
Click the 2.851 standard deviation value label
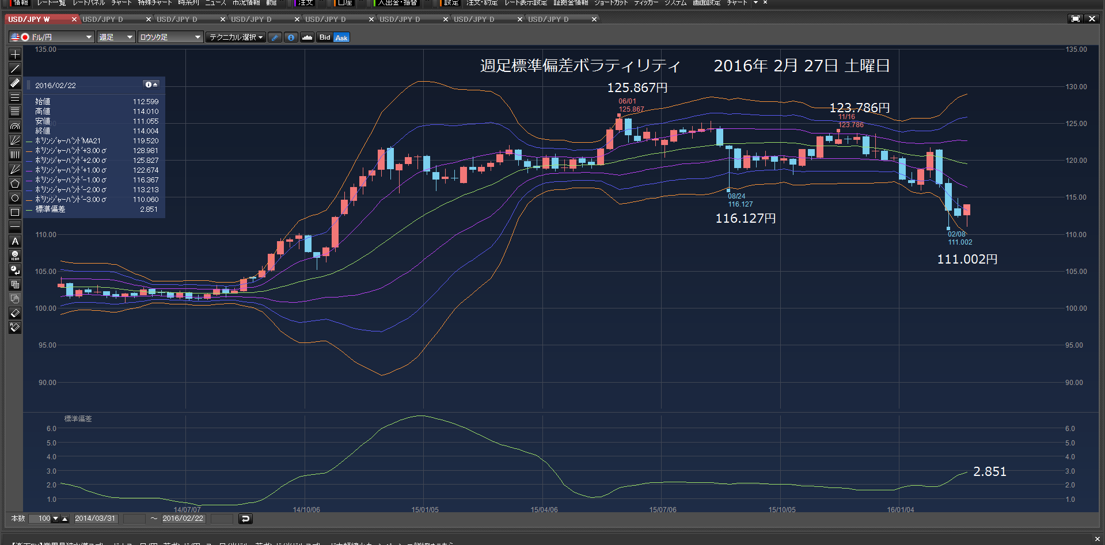[990, 472]
